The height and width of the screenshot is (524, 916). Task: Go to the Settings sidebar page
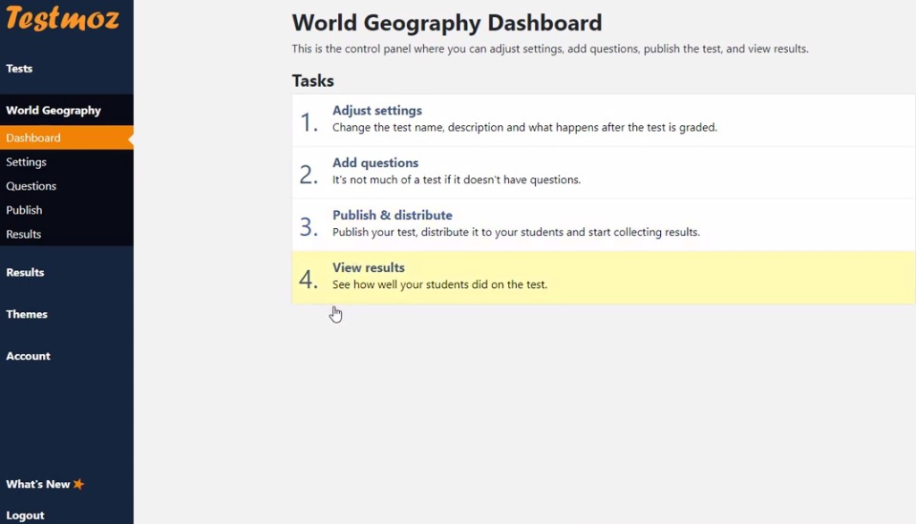click(27, 162)
